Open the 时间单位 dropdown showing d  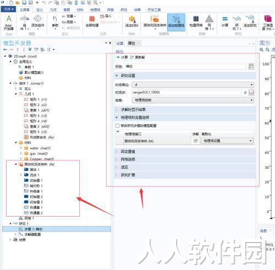pyautogui.click(x=193, y=85)
